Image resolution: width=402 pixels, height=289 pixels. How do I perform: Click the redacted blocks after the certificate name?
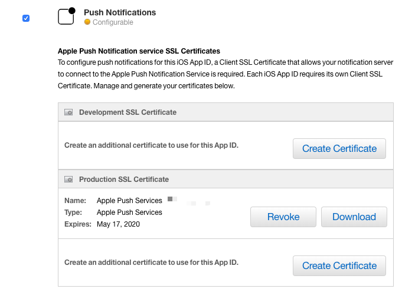188,202
